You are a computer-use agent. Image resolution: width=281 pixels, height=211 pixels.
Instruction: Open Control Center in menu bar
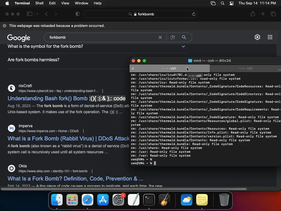coord(232,3)
